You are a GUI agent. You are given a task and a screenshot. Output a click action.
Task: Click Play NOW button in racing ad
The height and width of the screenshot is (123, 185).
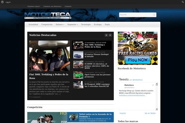[138, 60]
